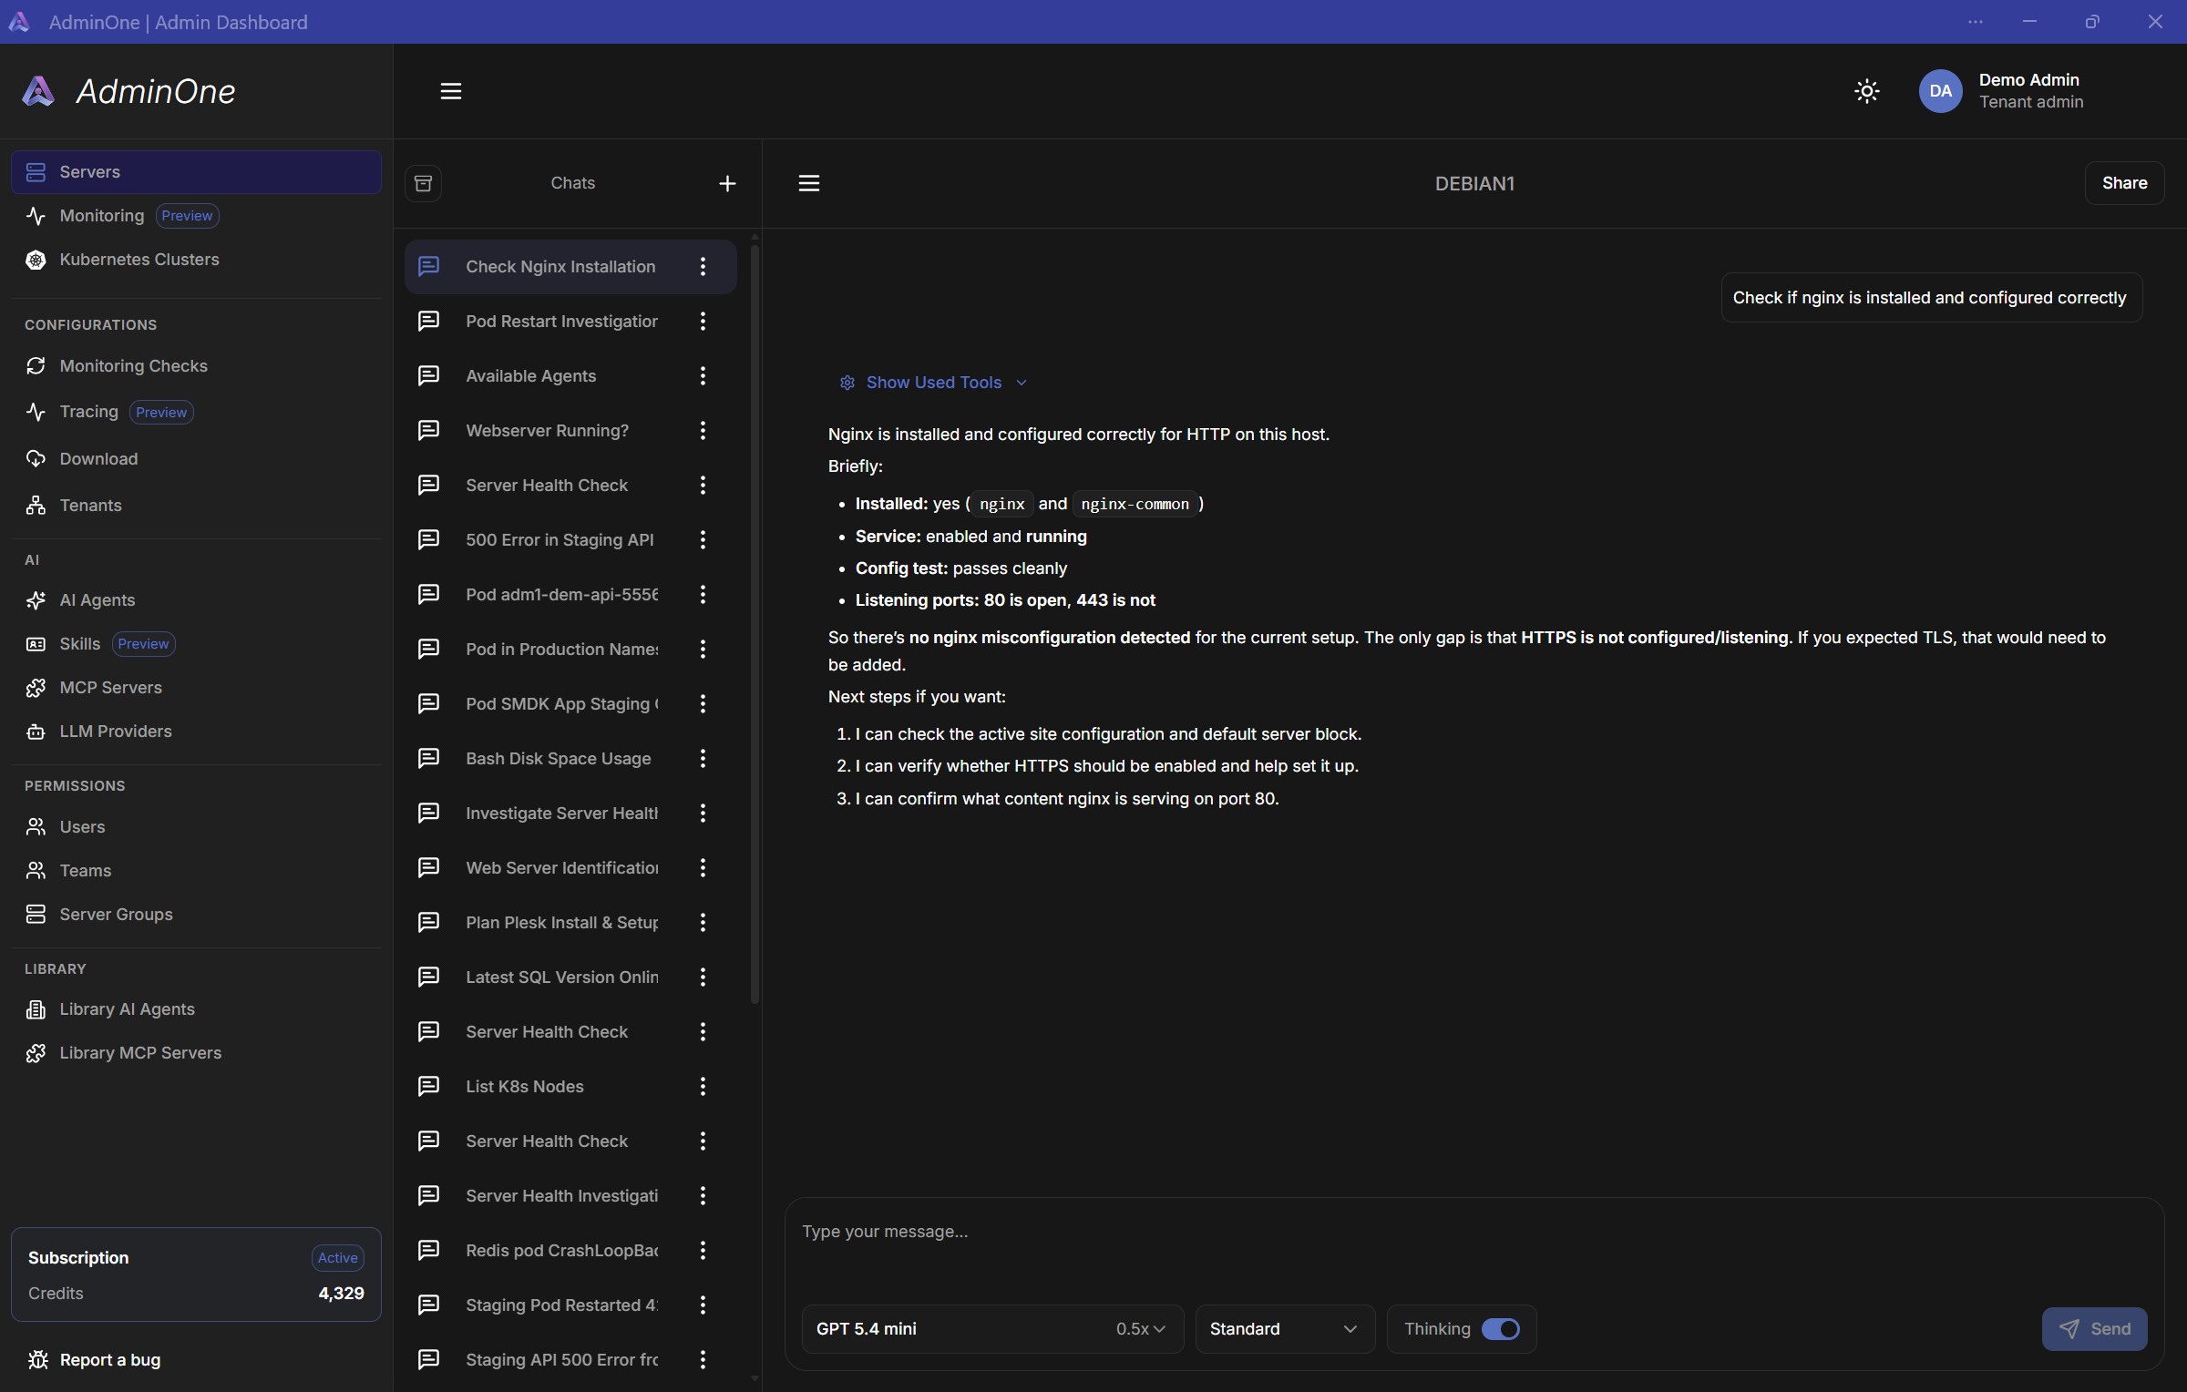Click the MCP Servers puzzle icon
The width and height of the screenshot is (2187, 1392).
(x=36, y=688)
